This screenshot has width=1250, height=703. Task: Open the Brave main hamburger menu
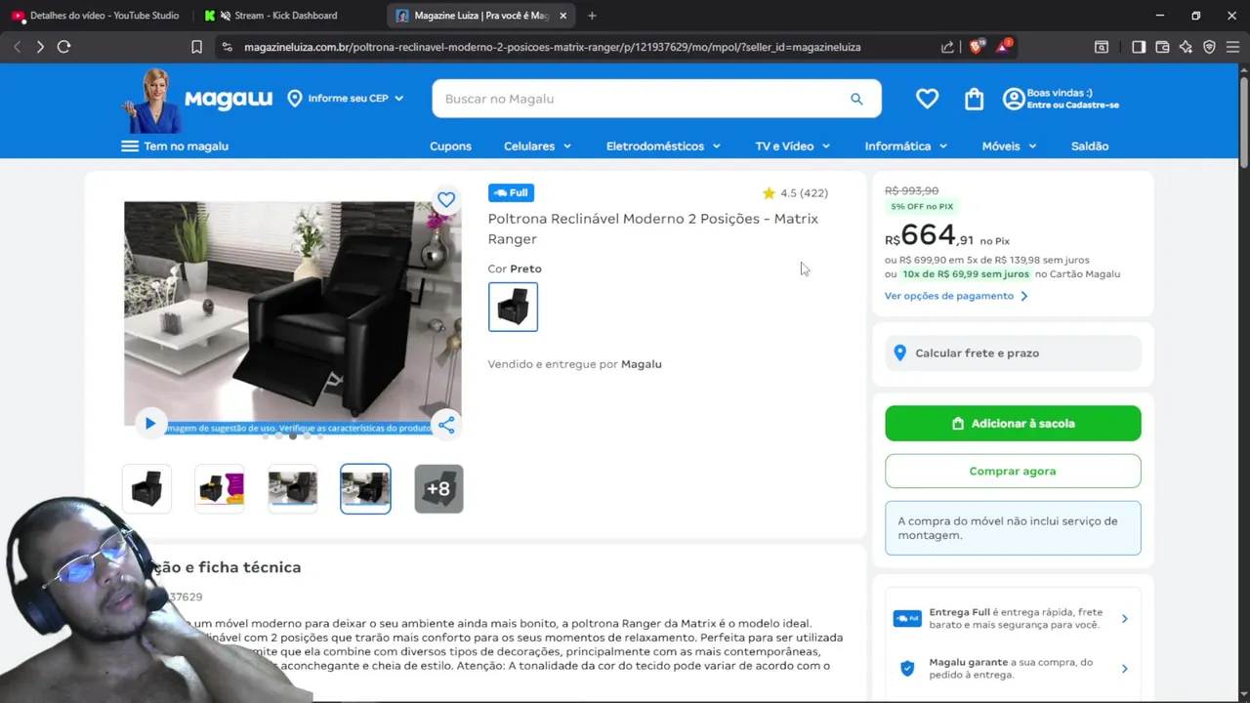1232,47
